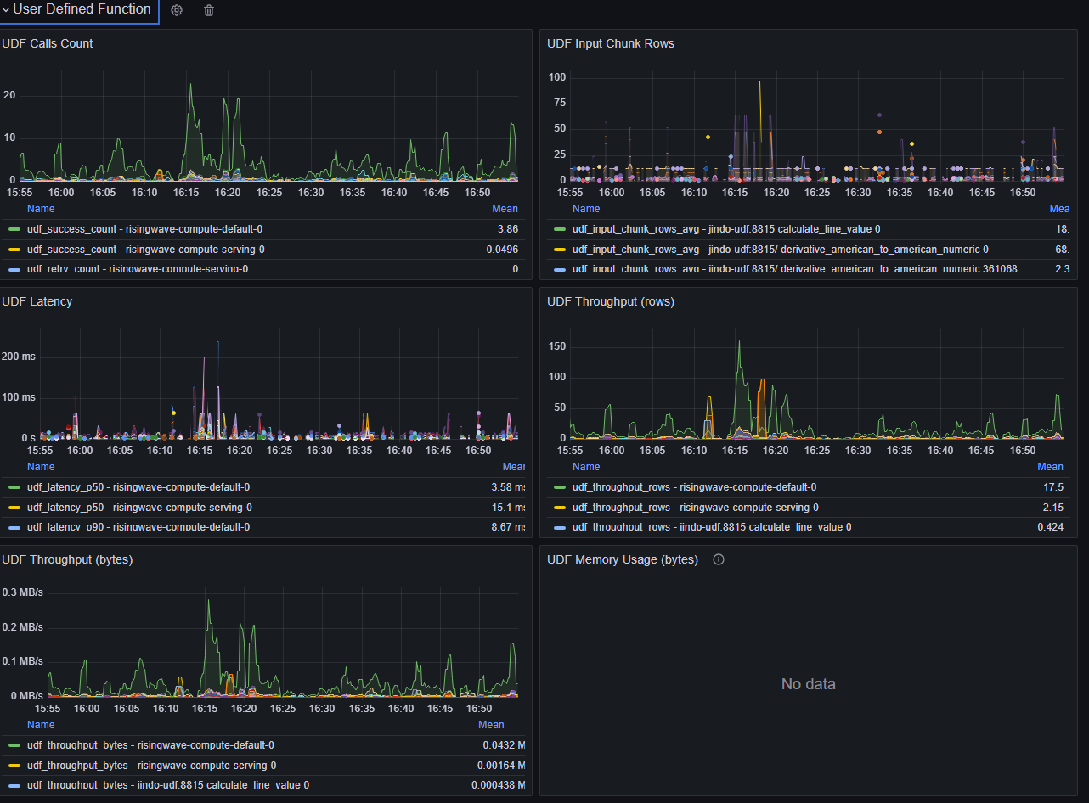This screenshot has height=803, width=1089.
Task: Click green swatch of udf_throughput_bytes compute-default-0
Action: (14, 745)
